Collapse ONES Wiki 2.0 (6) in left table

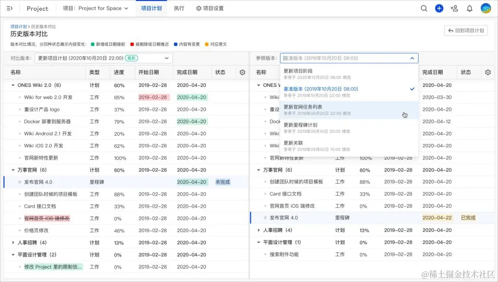[13, 85]
